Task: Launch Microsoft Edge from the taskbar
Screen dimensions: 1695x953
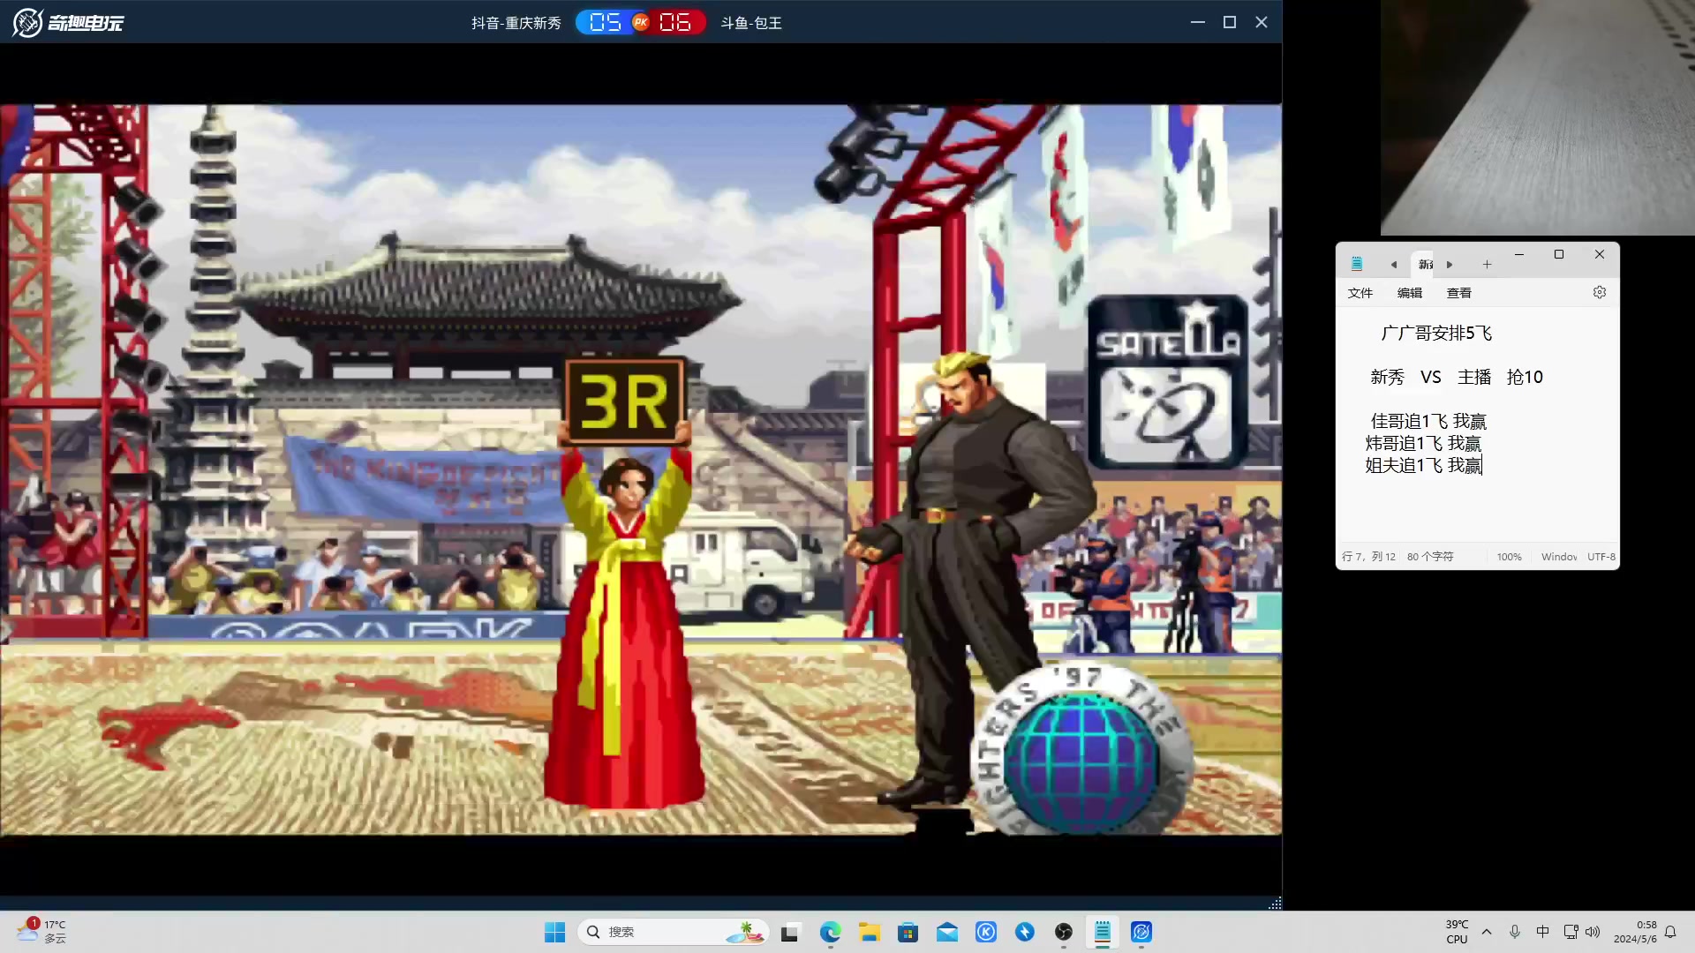Action: 830,932
